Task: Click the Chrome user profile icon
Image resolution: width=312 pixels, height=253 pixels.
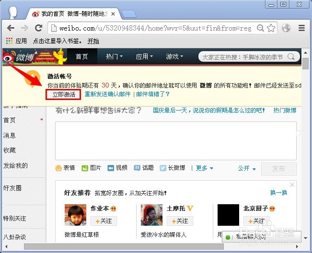Action: tap(13, 12)
